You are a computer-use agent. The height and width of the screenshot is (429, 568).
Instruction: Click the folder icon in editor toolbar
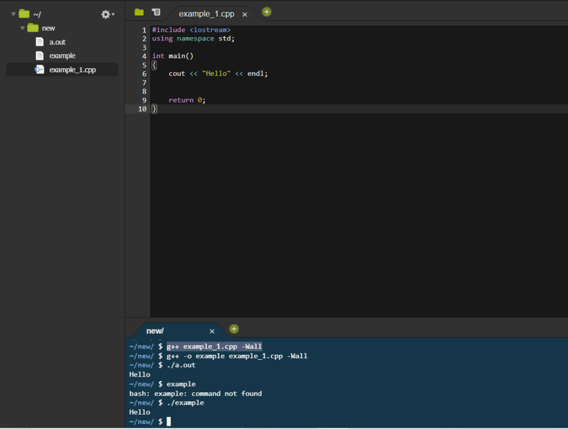139,12
